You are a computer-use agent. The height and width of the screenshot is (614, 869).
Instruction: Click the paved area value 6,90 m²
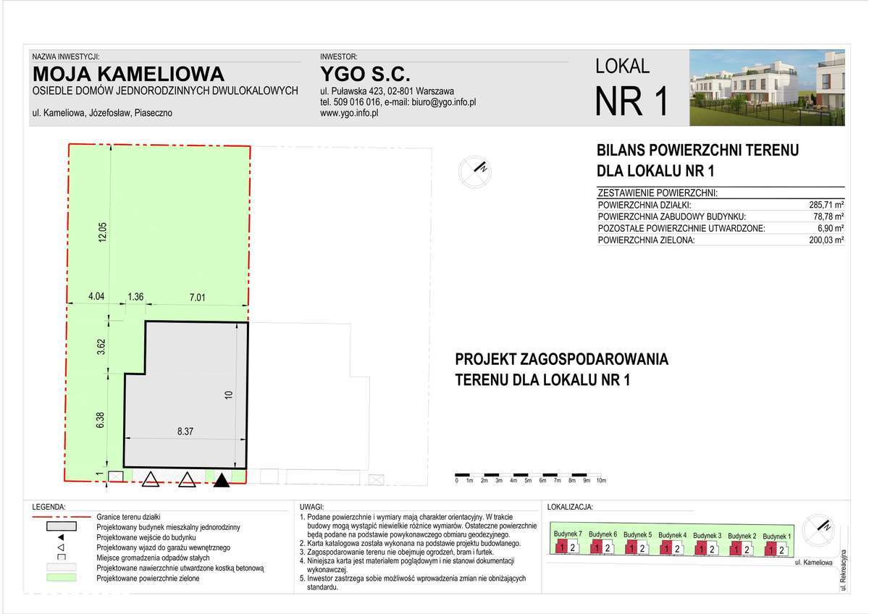tap(831, 228)
